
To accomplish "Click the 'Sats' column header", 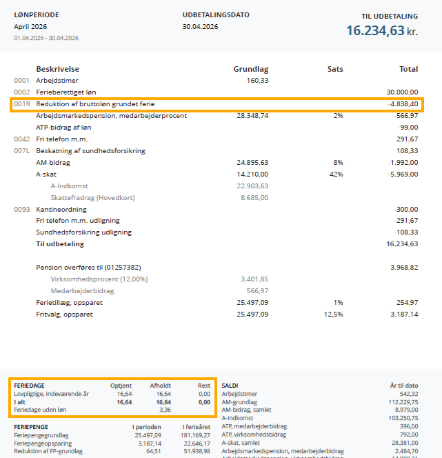I will (334, 69).
